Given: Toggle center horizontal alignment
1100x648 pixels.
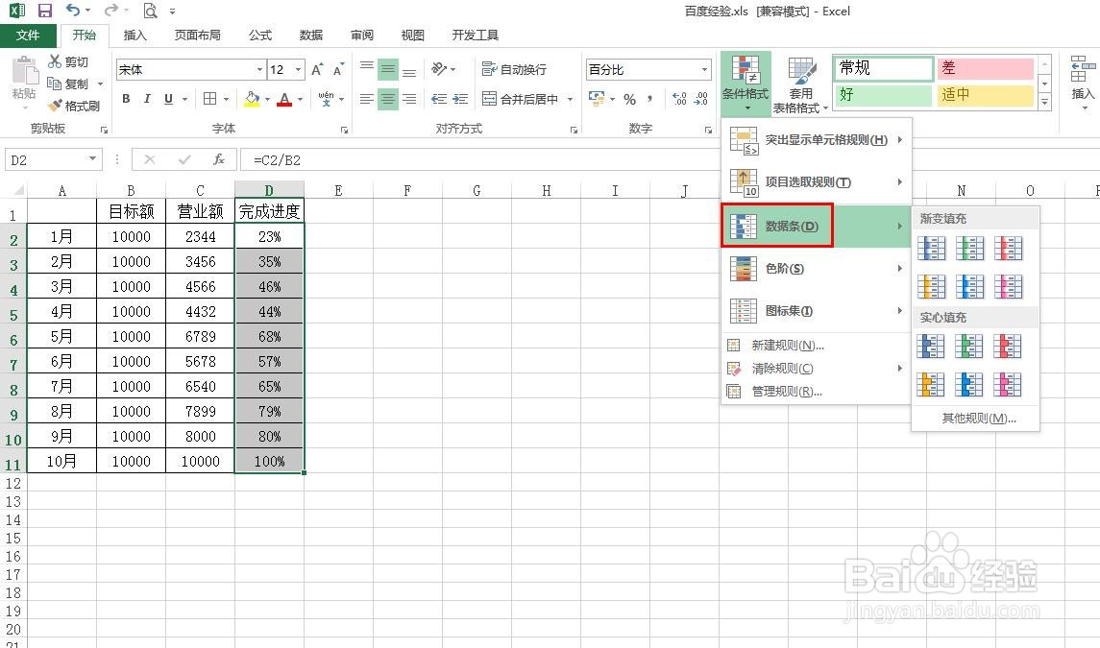Looking at the screenshot, I should (388, 99).
